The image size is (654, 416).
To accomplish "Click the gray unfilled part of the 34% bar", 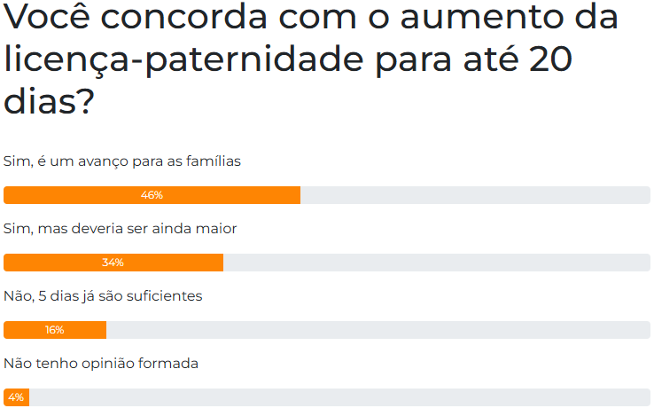I will (x=436, y=263).
